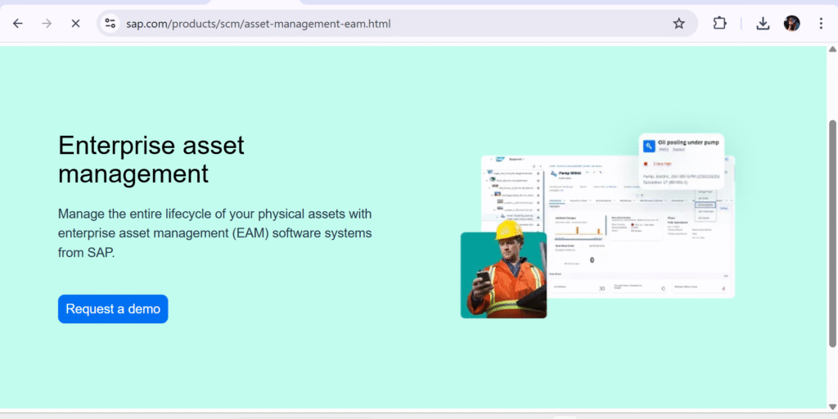Click the scrollbar down arrow

[x=832, y=407]
